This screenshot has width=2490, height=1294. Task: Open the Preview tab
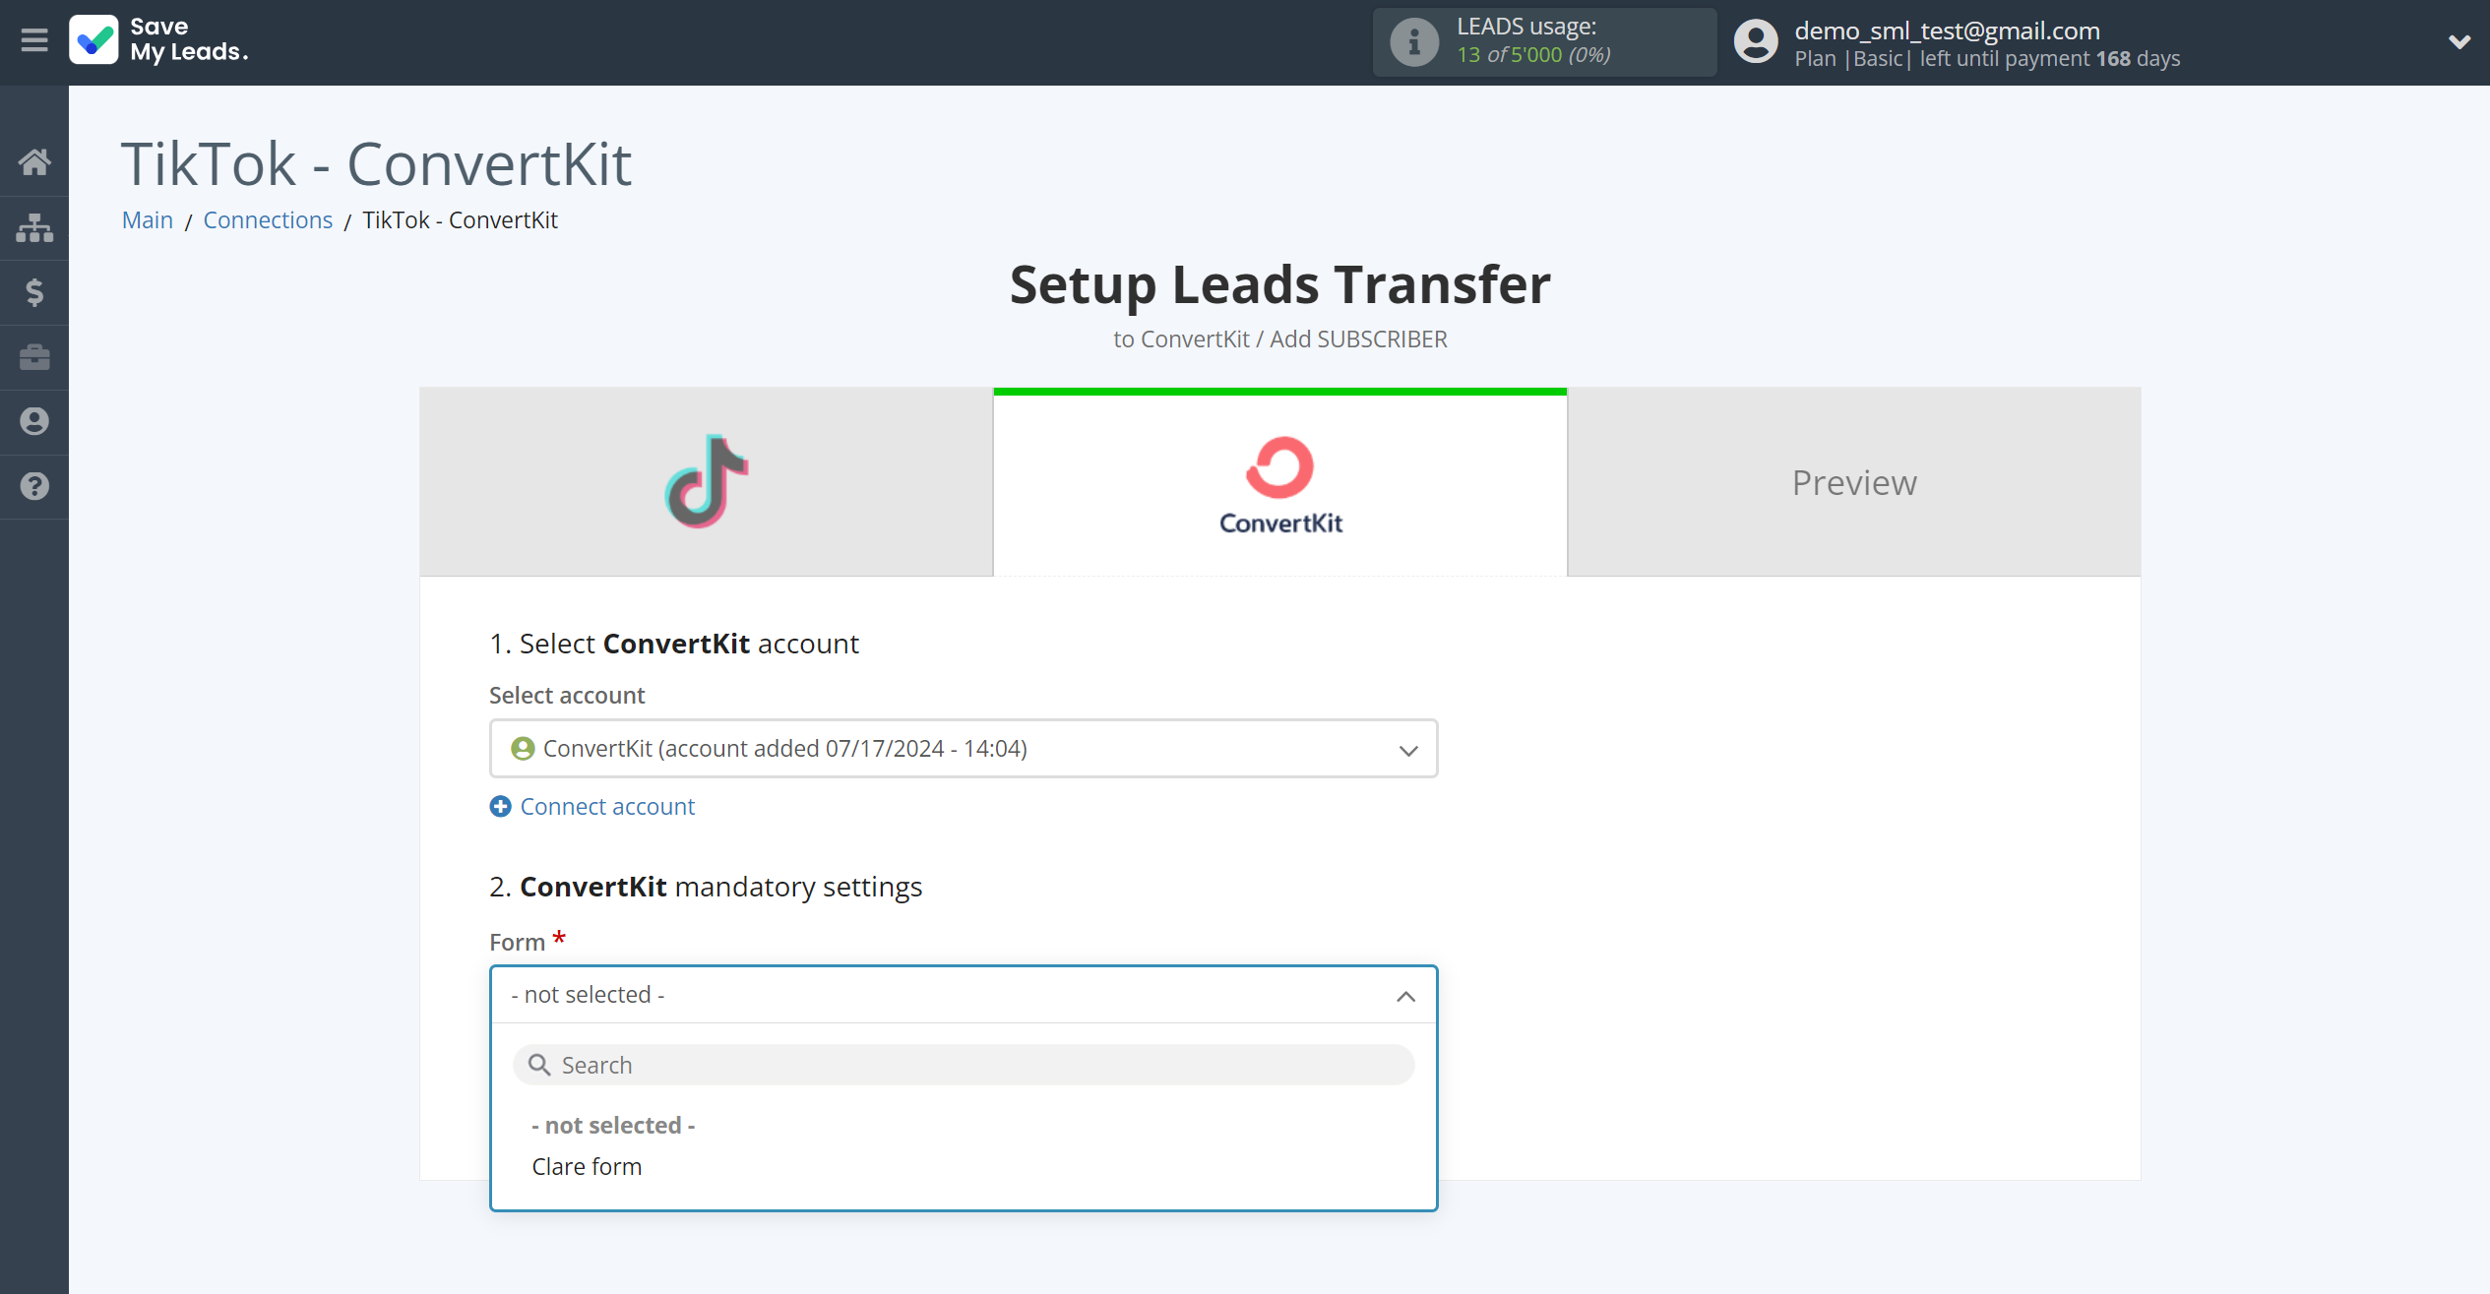pos(1856,481)
